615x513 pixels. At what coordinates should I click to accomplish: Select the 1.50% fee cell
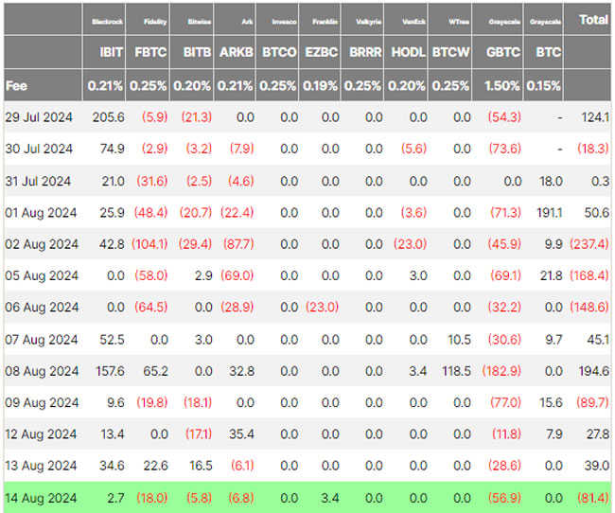tap(502, 85)
